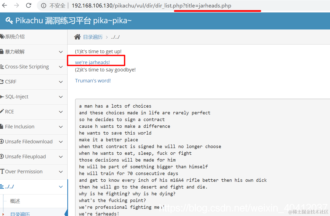Focus the address bar URL
Viewport: 330px width, 216px height.
tap(151, 5)
